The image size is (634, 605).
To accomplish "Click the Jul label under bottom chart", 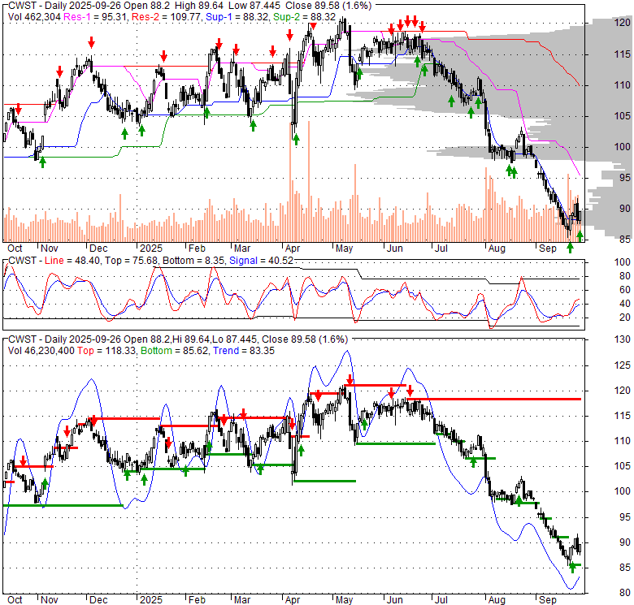I will click(x=441, y=600).
